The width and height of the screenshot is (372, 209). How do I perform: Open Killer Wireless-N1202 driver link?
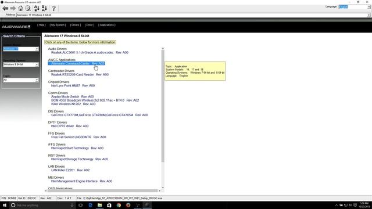point(73,104)
